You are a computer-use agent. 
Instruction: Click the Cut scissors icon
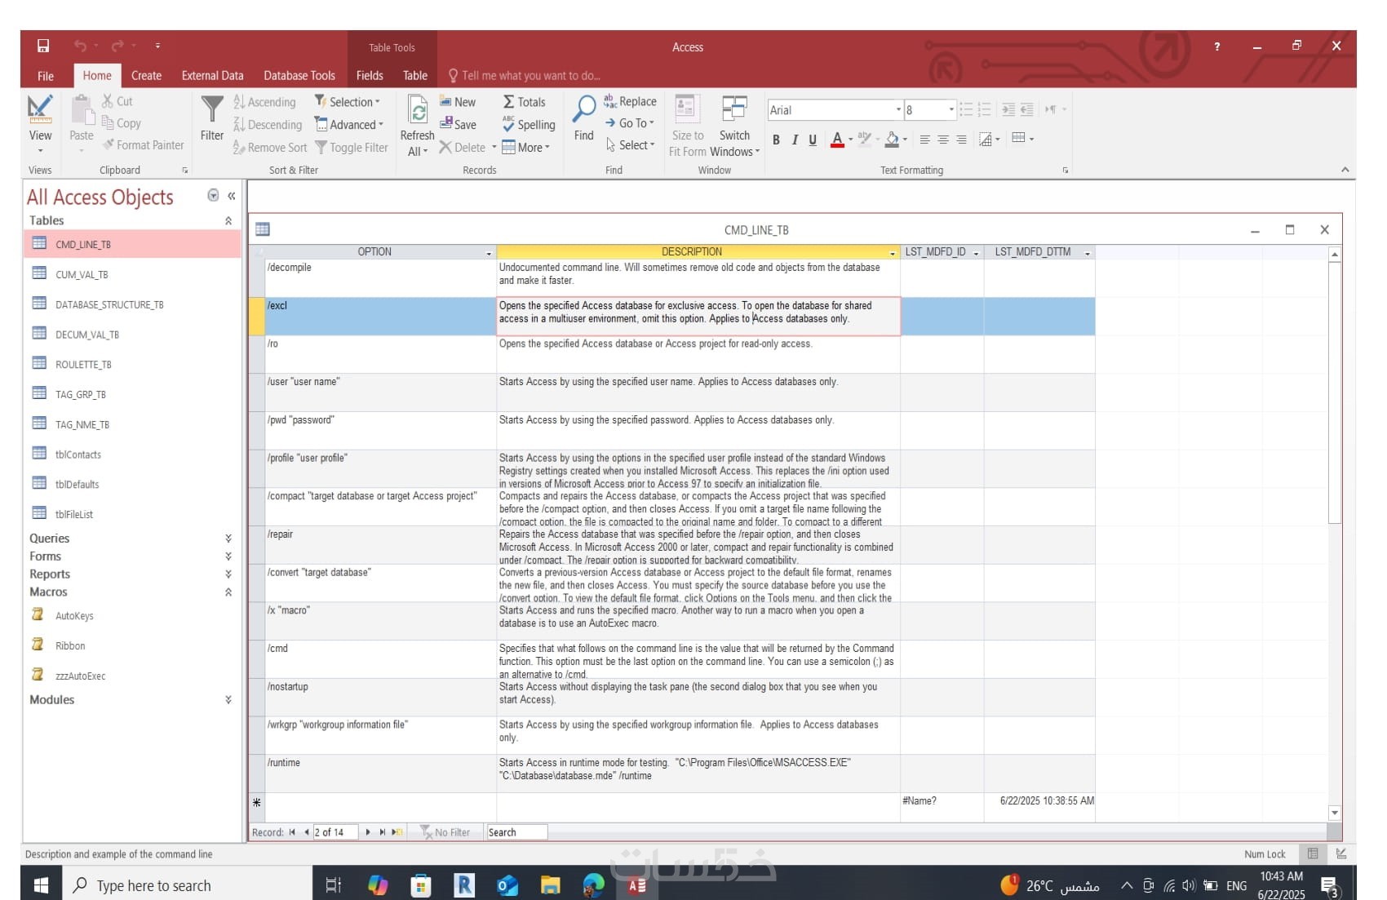click(108, 101)
